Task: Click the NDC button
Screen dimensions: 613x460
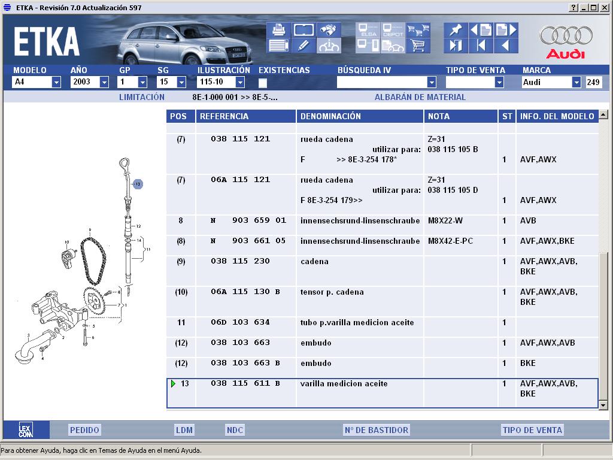Action: point(235,430)
